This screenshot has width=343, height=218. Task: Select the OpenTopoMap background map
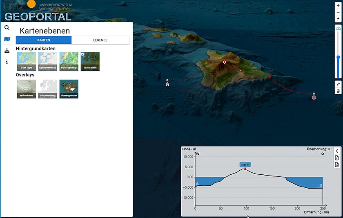(69, 62)
